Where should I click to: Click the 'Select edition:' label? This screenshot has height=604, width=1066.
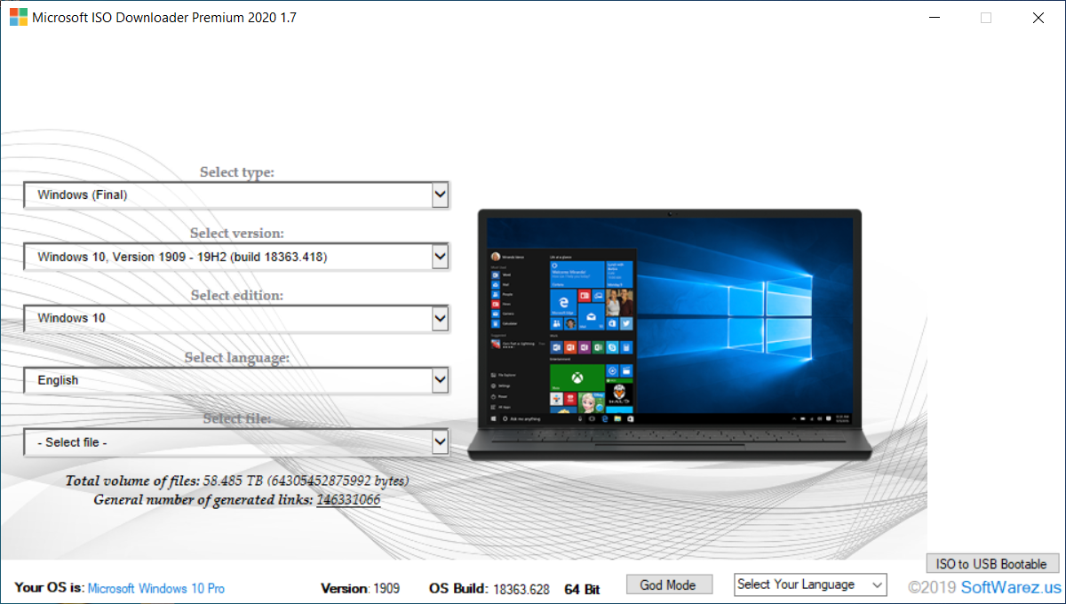pos(237,295)
